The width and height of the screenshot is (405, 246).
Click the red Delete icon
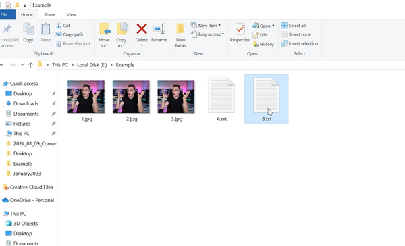142,29
